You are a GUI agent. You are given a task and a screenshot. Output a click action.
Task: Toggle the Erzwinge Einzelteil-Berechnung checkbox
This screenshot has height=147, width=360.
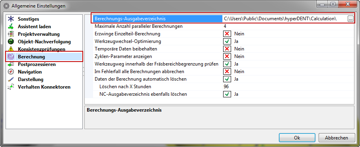click(x=227, y=34)
